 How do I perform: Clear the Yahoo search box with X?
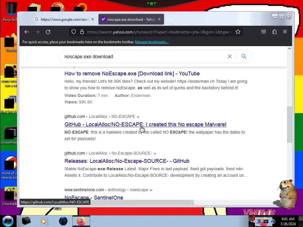(x=230, y=56)
